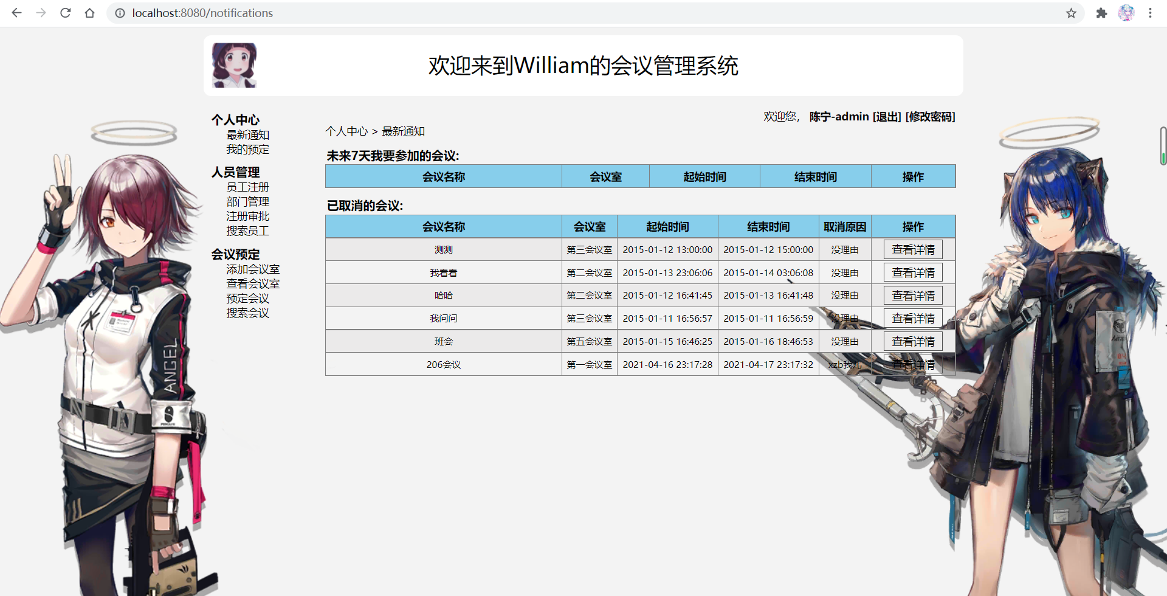This screenshot has height=596, width=1167.
Task: Click the browser refresh icon
Action: [66, 13]
